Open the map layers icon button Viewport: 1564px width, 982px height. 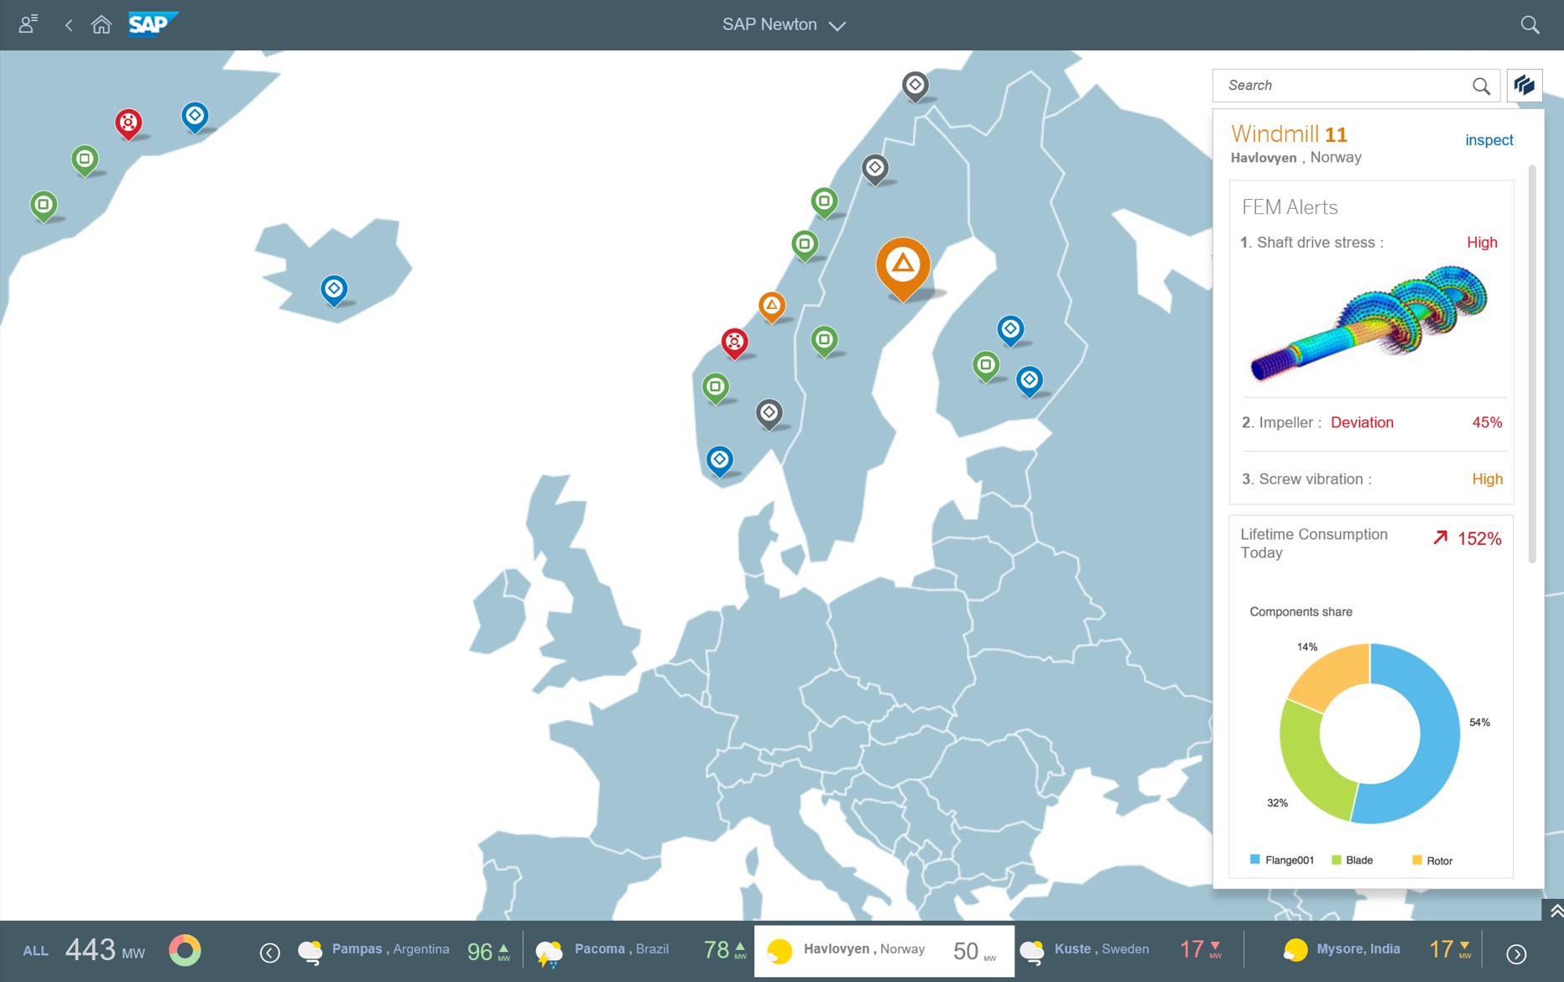[1525, 86]
